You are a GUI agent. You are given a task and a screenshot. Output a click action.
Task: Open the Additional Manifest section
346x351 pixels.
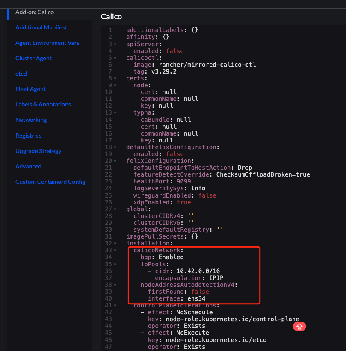(41, 27)
